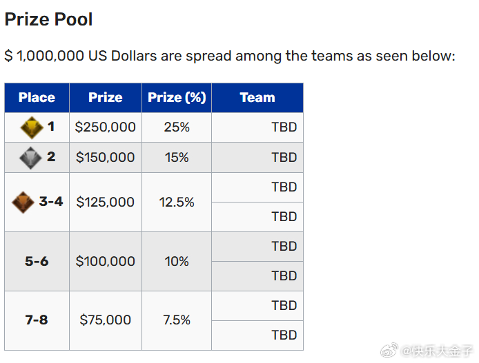
Task: Select the Place column header
Action: coord(37,98)
